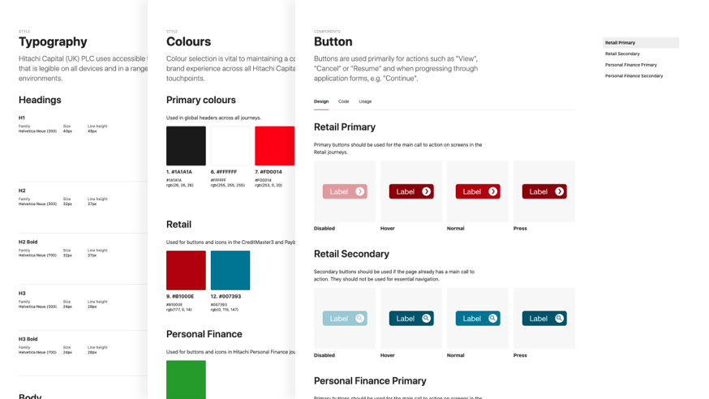Navigate to the Personal Finance Secondary link

(x=634, y=75)
